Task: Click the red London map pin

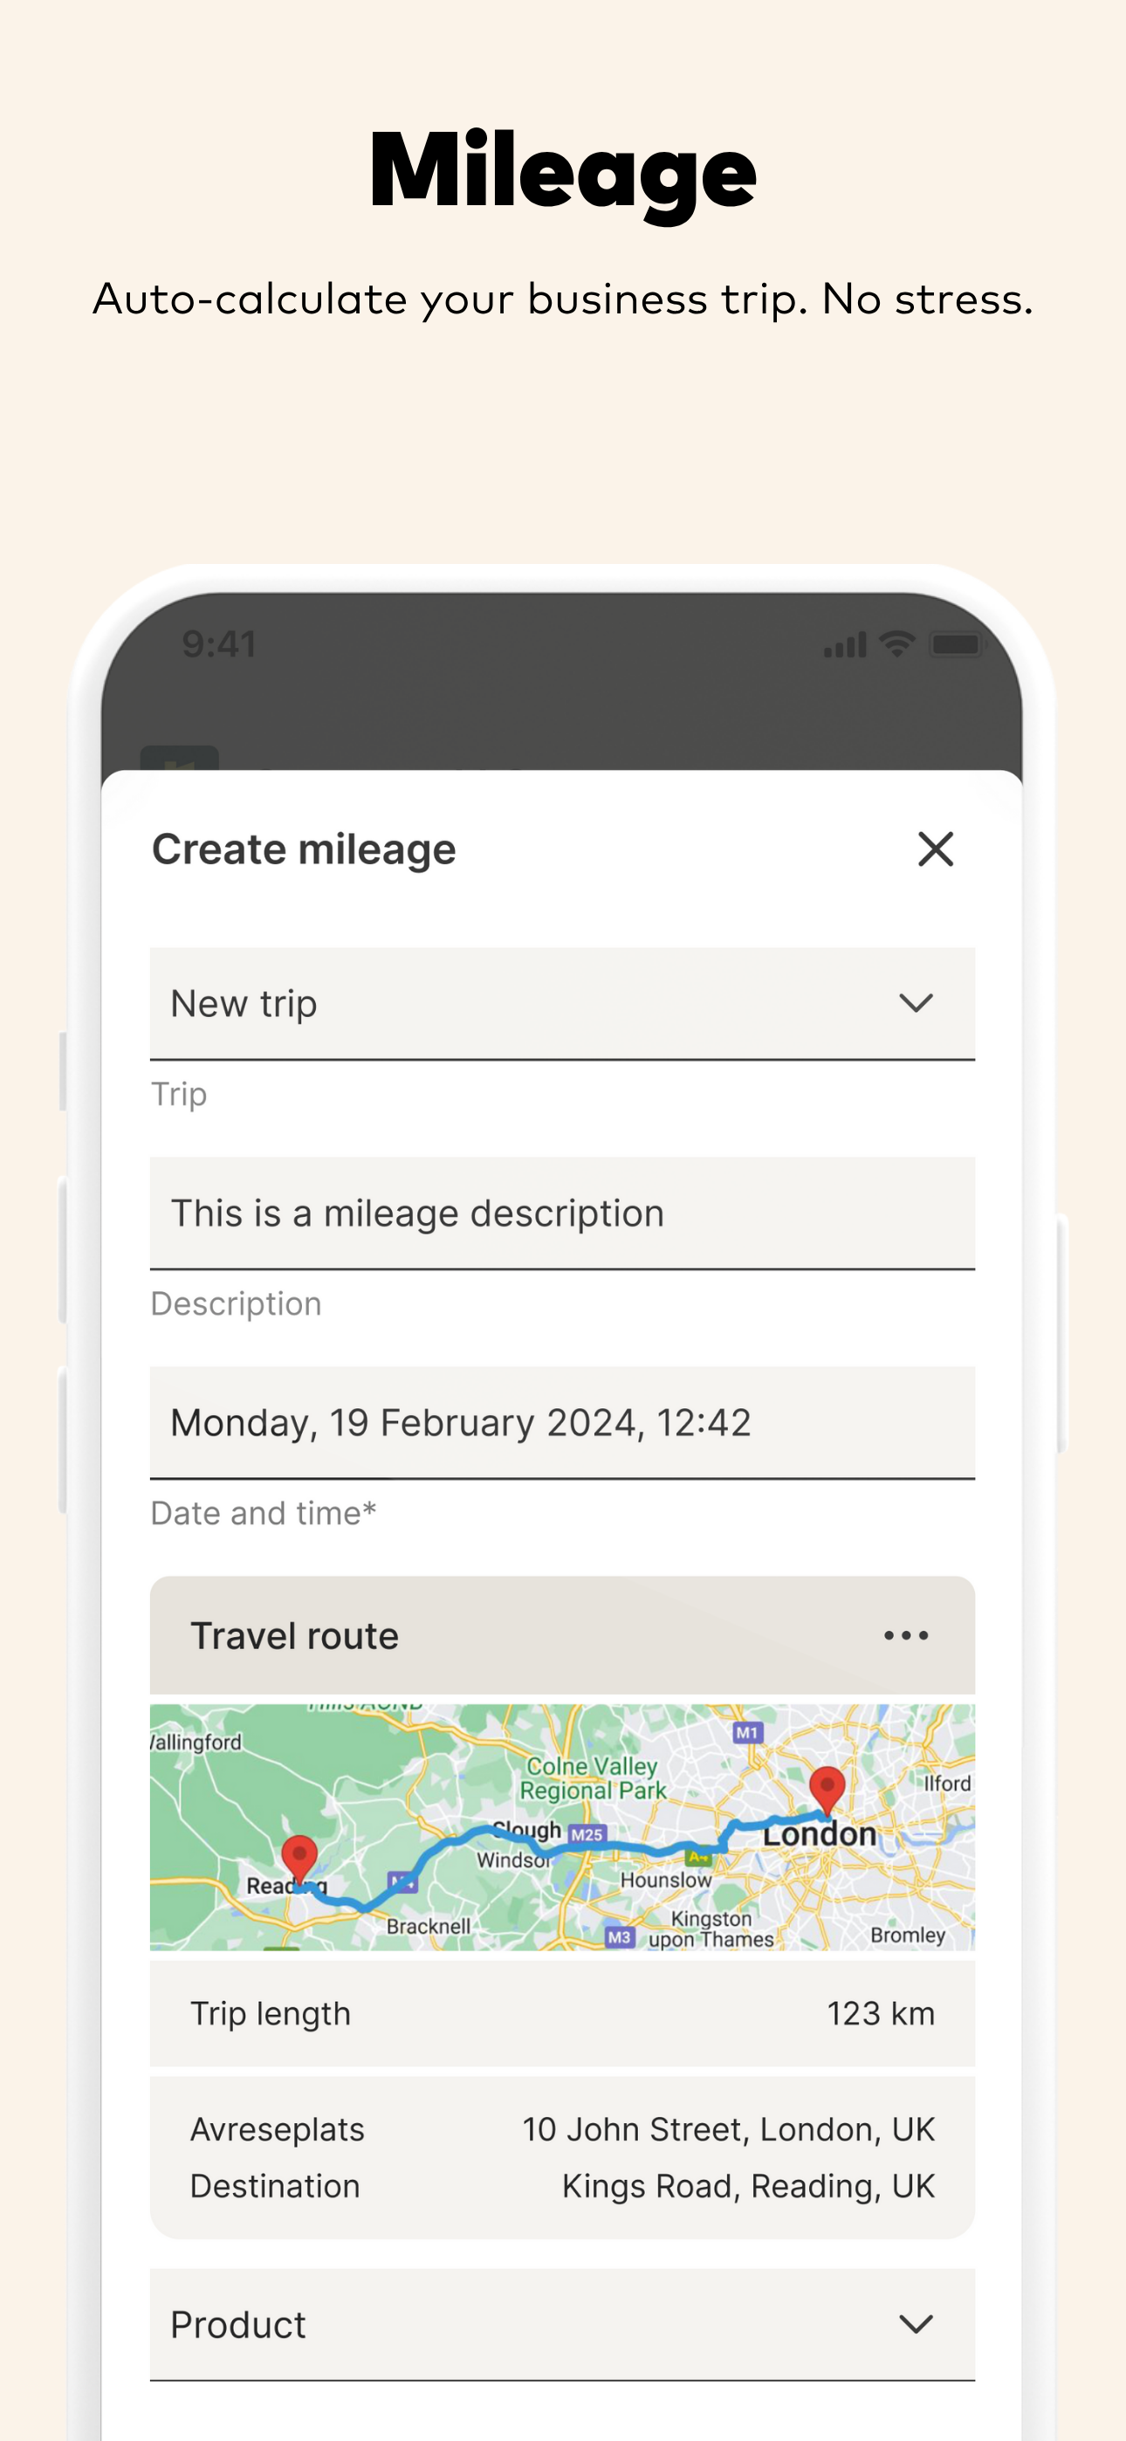Action: pyautogui.click(x=827, y=1791)
